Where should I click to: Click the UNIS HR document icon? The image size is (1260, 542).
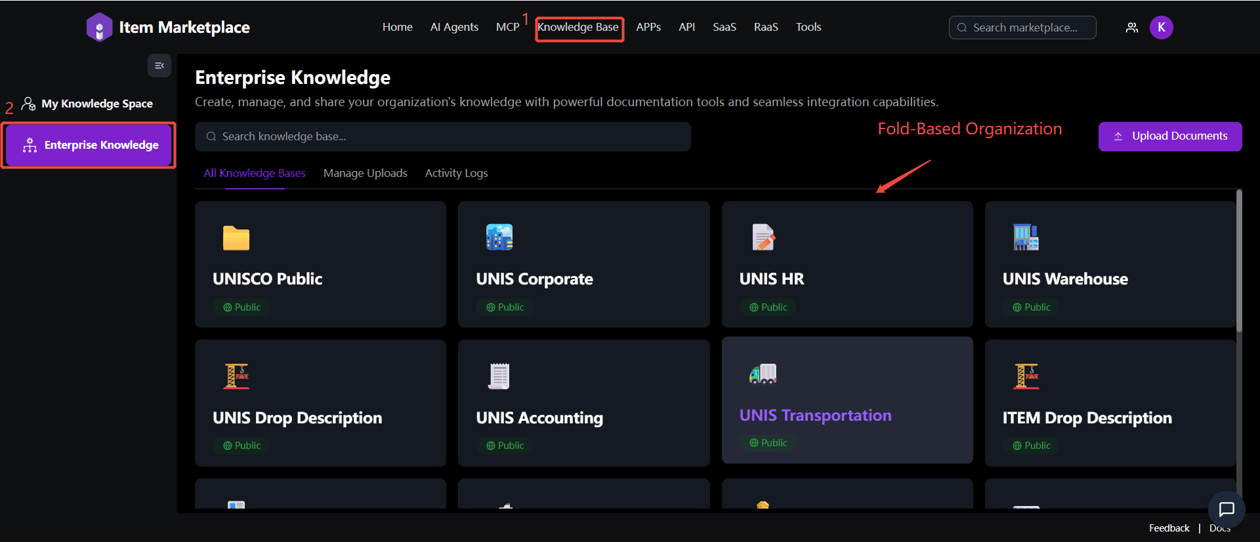pyautogui.click(x=763, y=237)
